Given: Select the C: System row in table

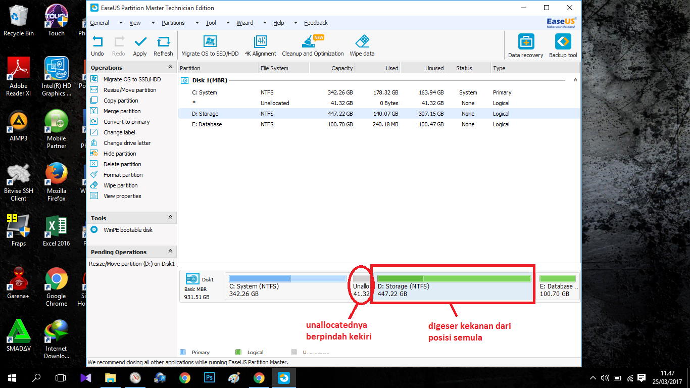Looking at the screenshot, I should pyautogui.click(x=379, y=92).
